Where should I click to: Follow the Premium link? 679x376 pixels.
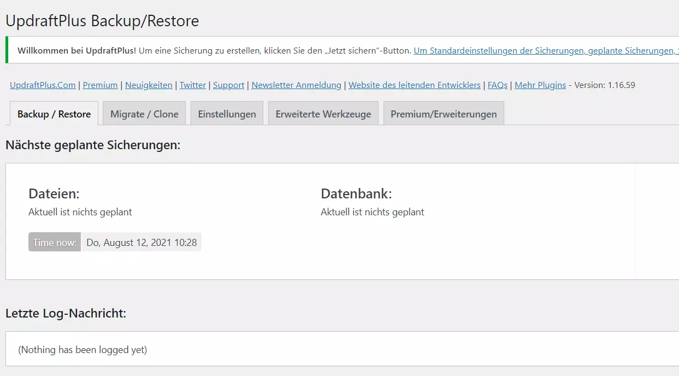pyautogui.click(x=101, y=85)
